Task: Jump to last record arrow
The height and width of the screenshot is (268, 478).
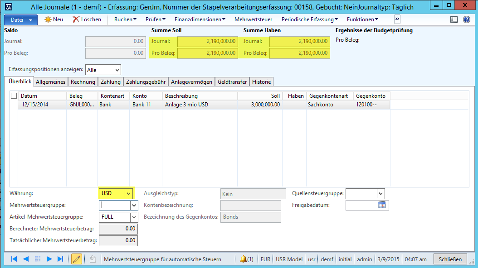Action: pos(60,259)
